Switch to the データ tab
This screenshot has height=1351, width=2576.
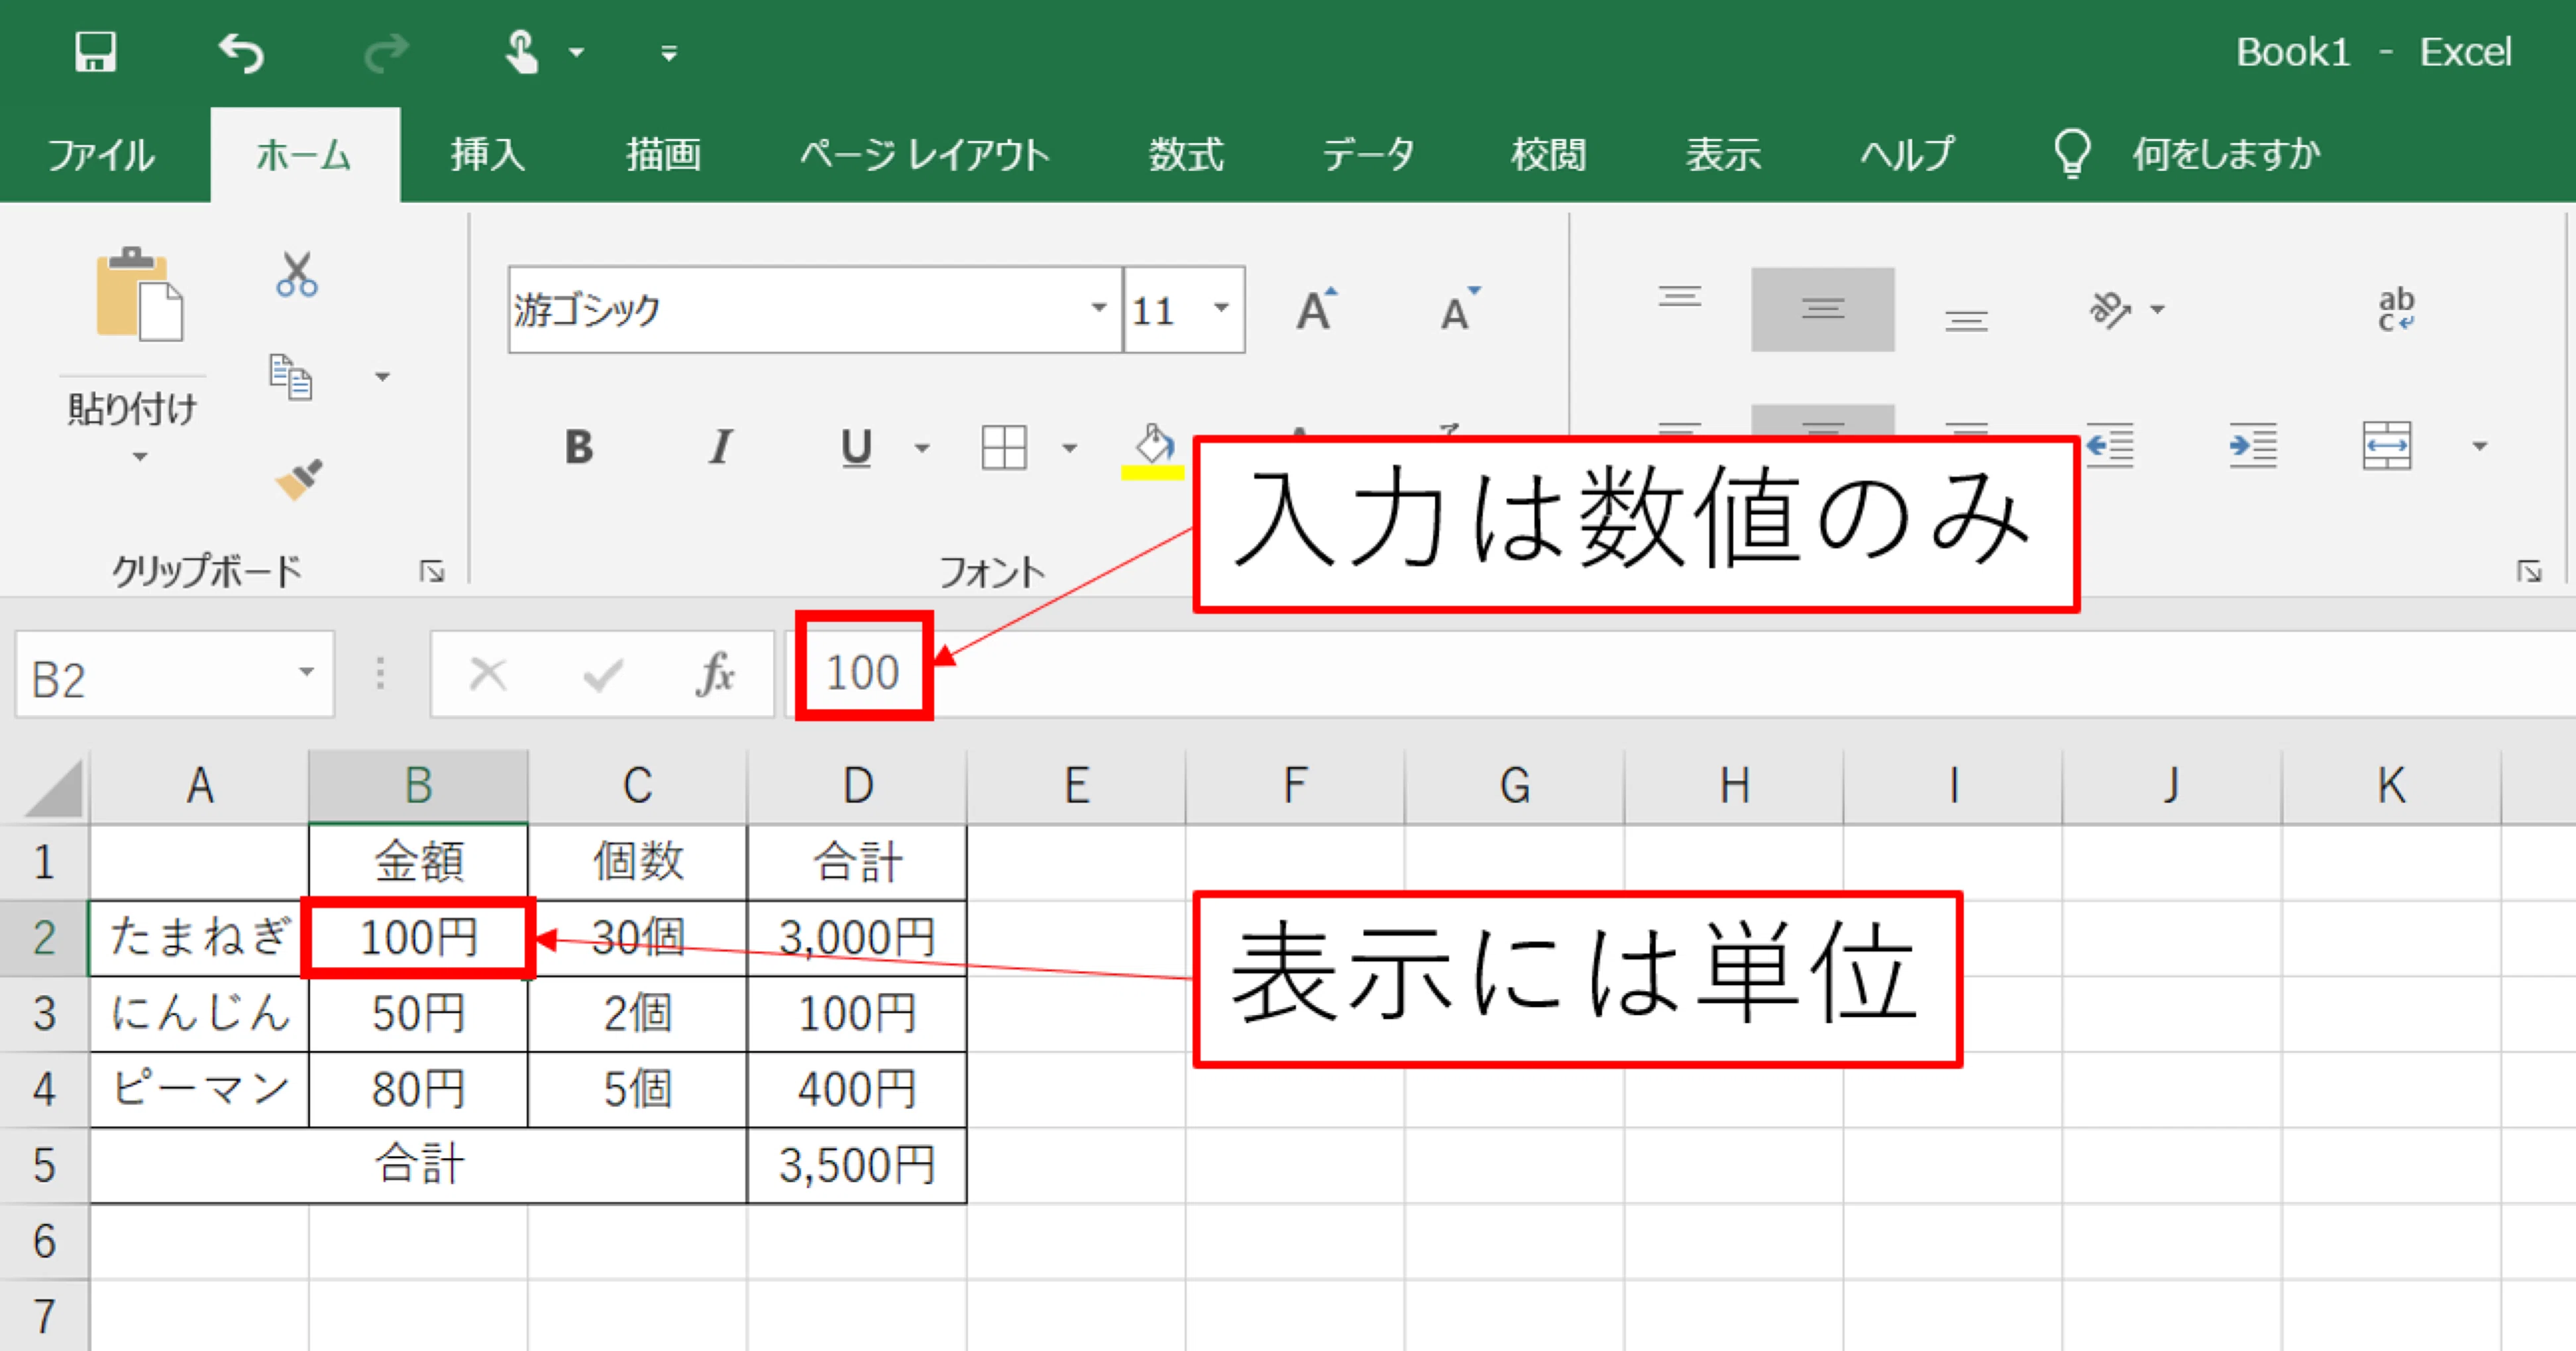coord(1368,155)
